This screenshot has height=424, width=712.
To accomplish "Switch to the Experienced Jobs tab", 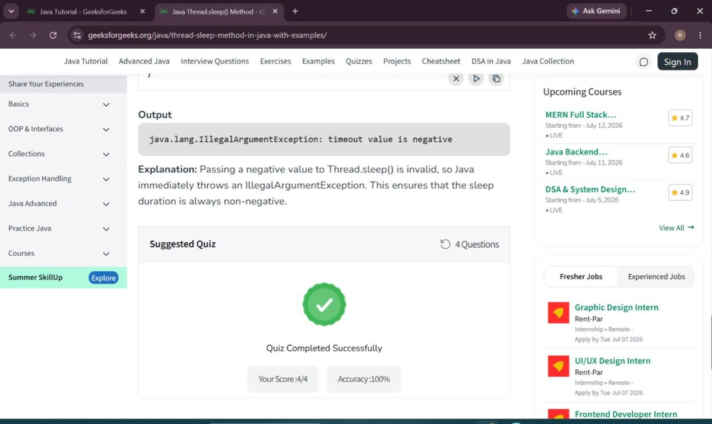I will 656,277.
